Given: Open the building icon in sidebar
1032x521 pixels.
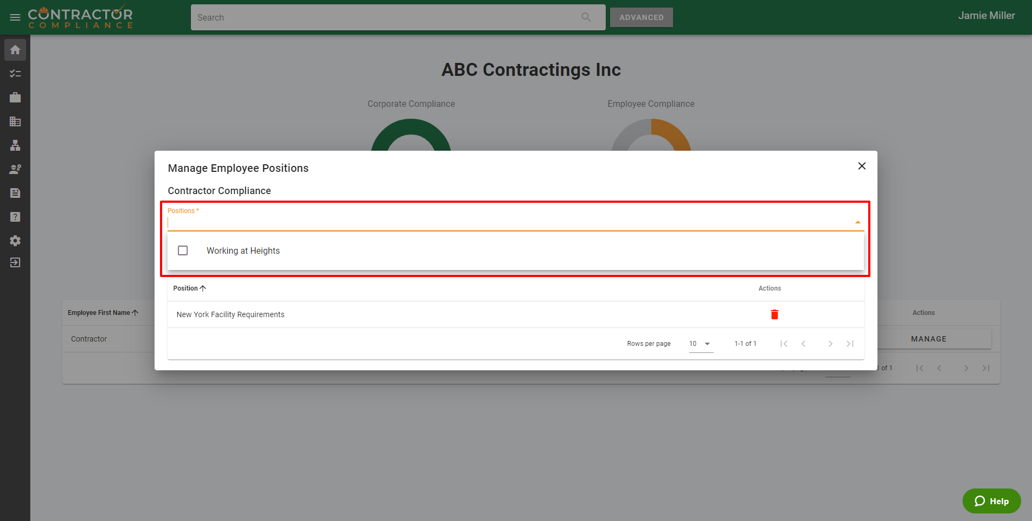Looking at the screenshot, I should pos(15,121).
